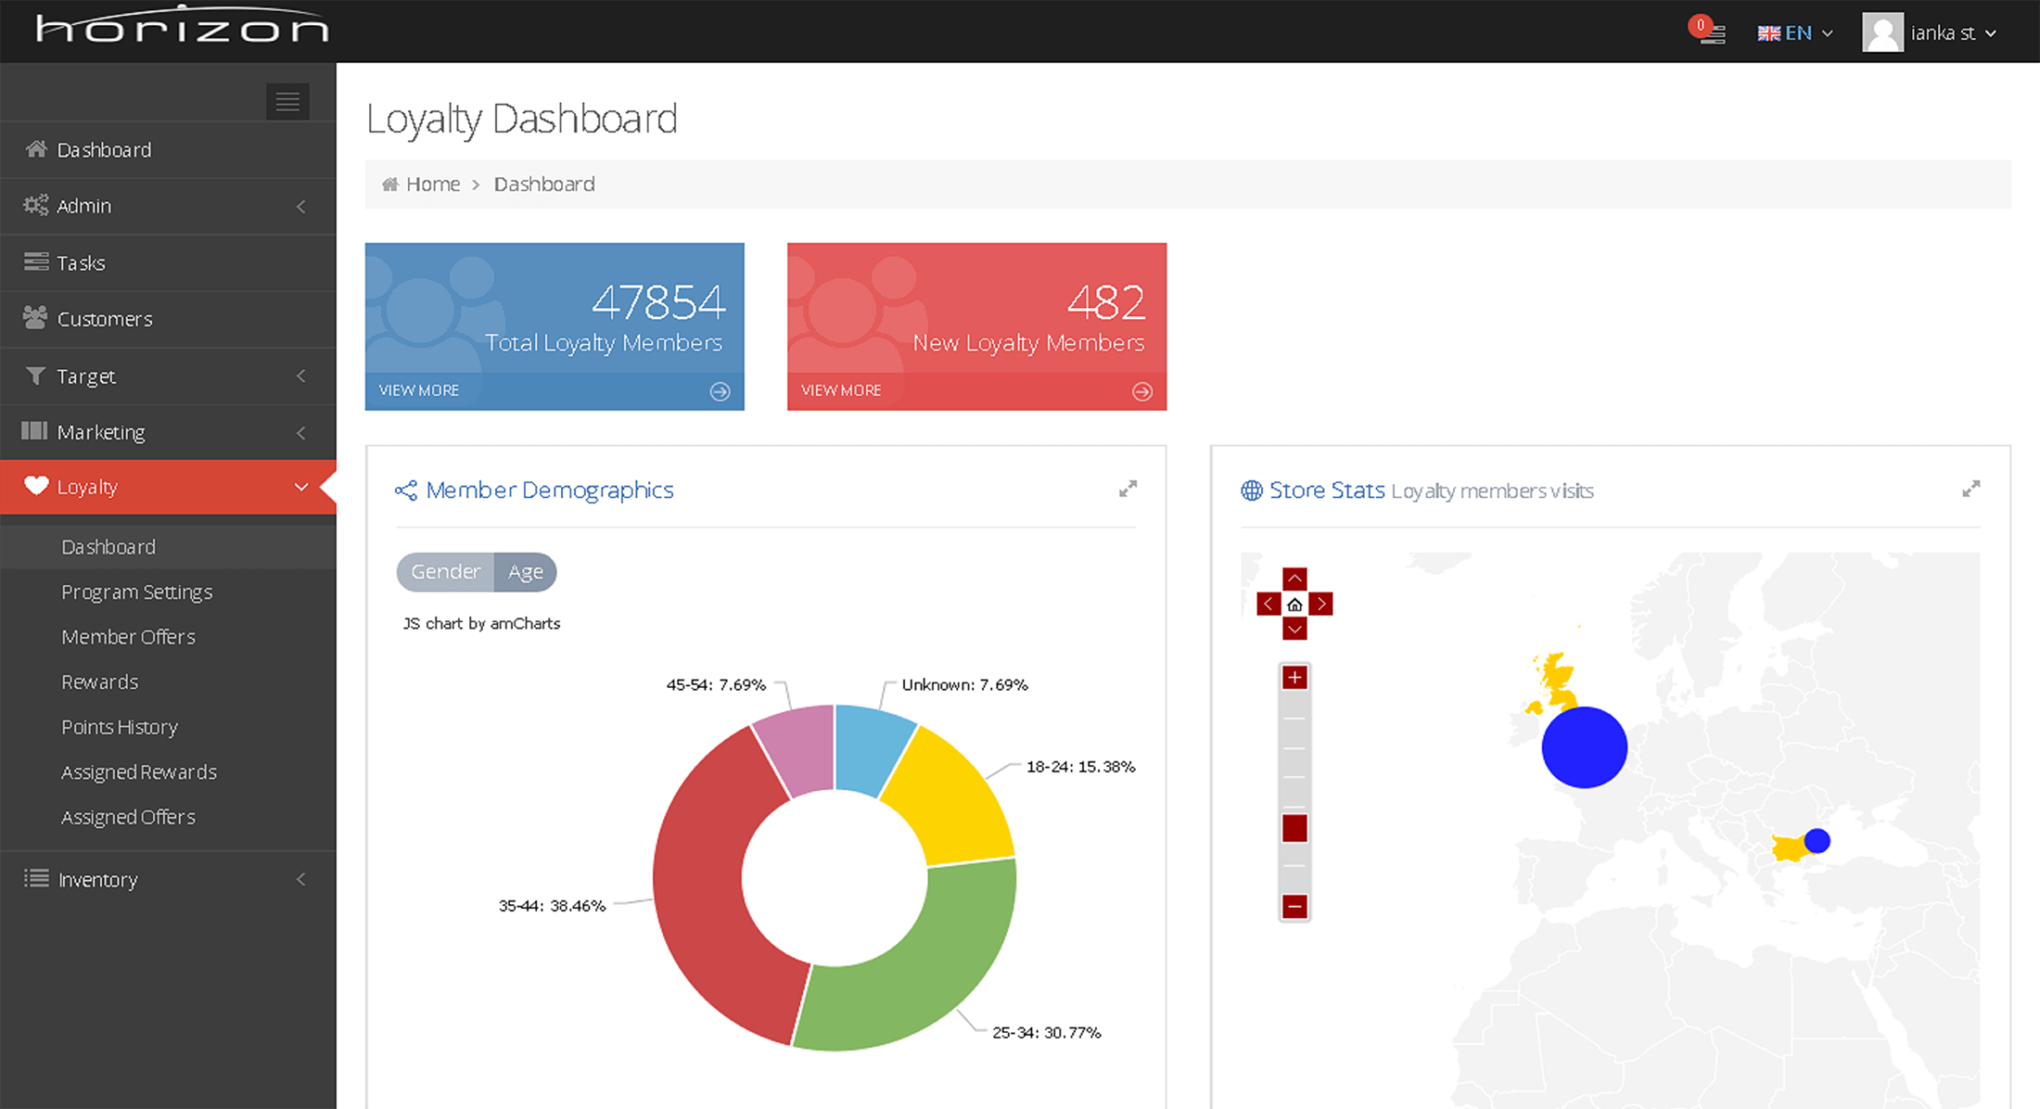
Task: Switch demographics chart to Gender
Action: (445, 572)
